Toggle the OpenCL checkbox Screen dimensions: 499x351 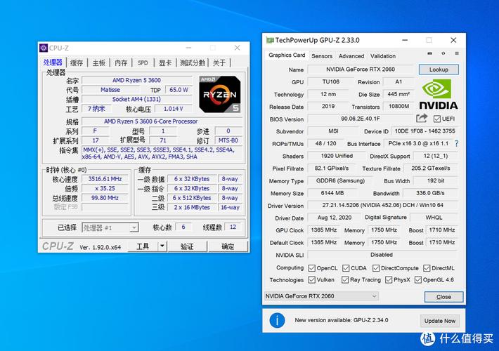pyautogui.click(x=312, y=268)
